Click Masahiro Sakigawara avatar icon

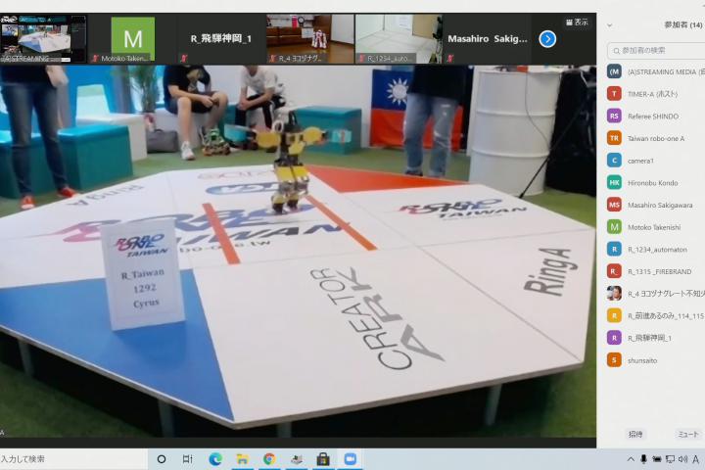pos(614,205)
